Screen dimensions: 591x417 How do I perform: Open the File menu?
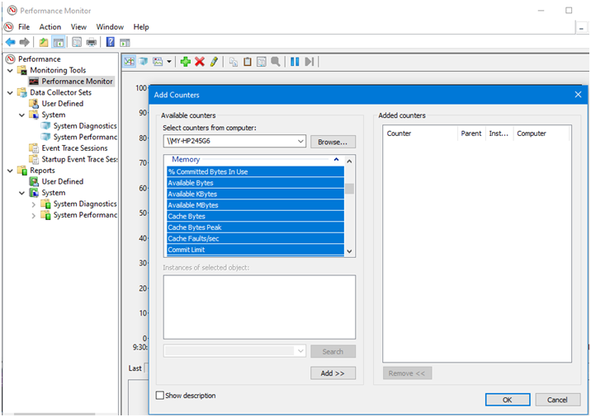(x=24, y=26)
